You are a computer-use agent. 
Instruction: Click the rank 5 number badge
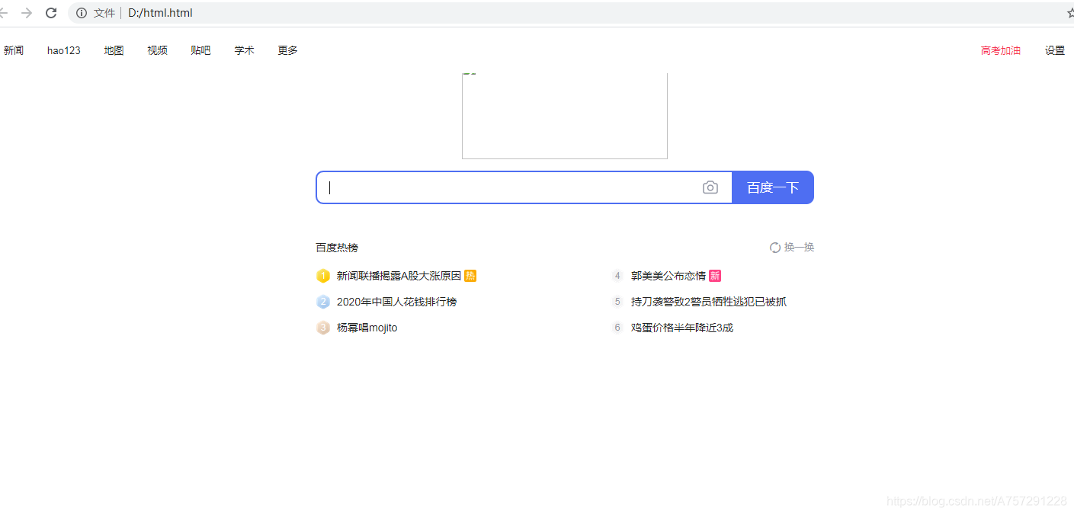(617, 302)
